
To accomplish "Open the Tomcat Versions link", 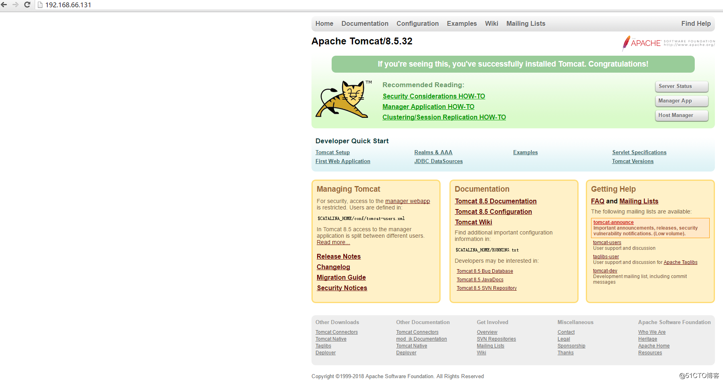I will pyautogui.click(x=633, y=161).
